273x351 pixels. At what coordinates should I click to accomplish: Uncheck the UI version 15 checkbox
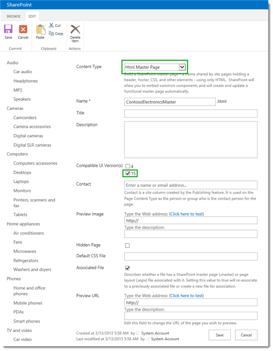pyautogui.click(x=128, y=173)
